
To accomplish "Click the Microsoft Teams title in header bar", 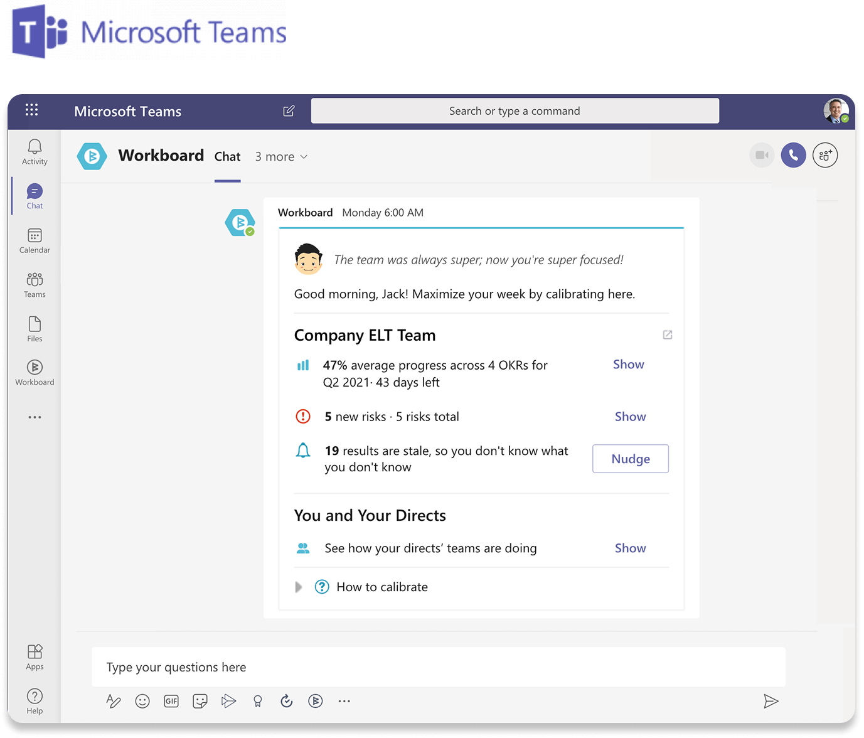I will (x=128, y=111).
